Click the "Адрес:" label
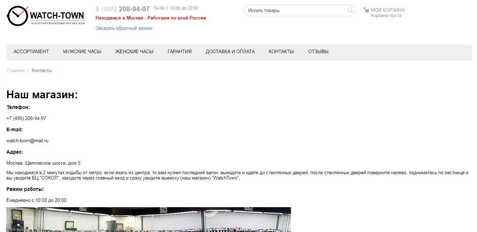 click(15, 152)
